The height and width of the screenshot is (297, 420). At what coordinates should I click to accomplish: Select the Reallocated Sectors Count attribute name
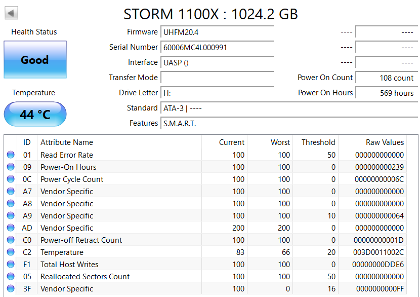click(85, 276)
